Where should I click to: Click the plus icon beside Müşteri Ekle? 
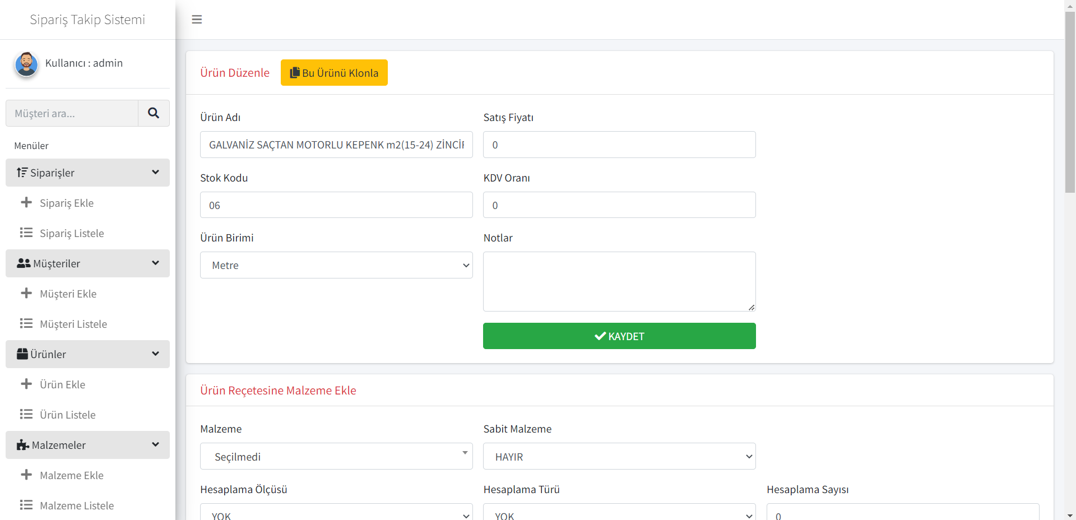coord(26,293)
